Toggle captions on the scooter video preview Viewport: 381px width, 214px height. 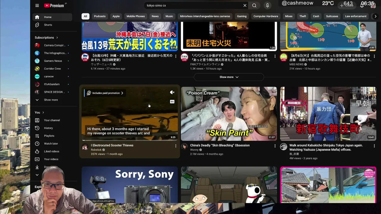[172, 102]
